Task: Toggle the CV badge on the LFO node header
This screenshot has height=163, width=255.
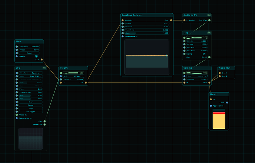Action: tap(44, 68)
